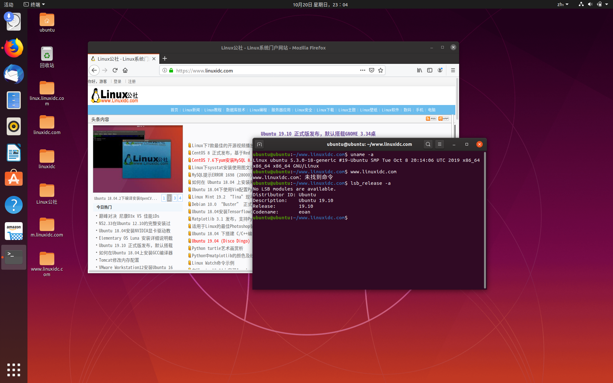Viewport: 613px width, 383px height.
Task: Open Ubuntu Software store from dock
Action: coord(14,178)
